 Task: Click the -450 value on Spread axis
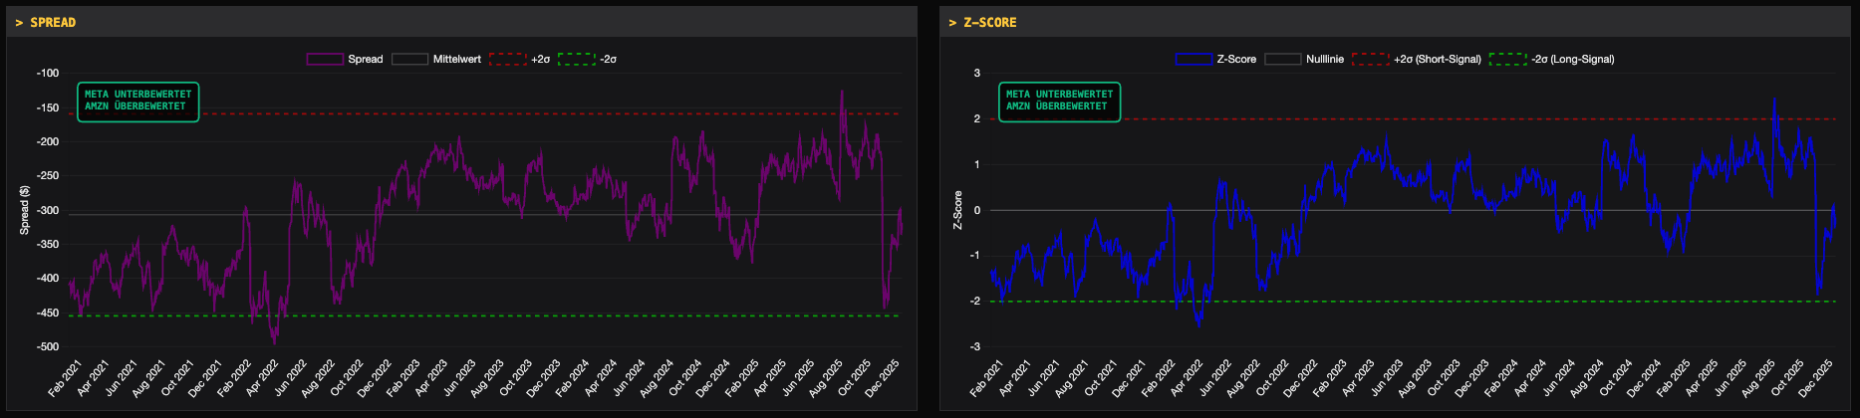pos(47,313)
